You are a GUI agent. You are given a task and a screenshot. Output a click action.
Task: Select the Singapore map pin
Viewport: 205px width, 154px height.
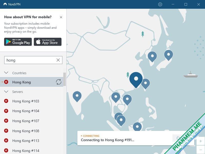pos(121,120)
